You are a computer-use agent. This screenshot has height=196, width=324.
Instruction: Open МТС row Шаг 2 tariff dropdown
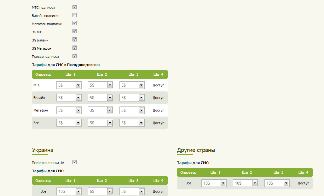(x=101, y=85)
